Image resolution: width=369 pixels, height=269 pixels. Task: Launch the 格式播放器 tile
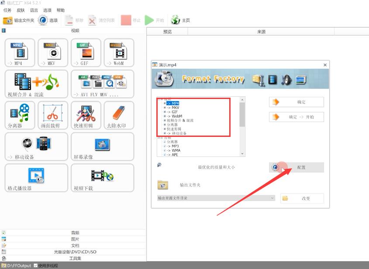(x=37, y=178)
